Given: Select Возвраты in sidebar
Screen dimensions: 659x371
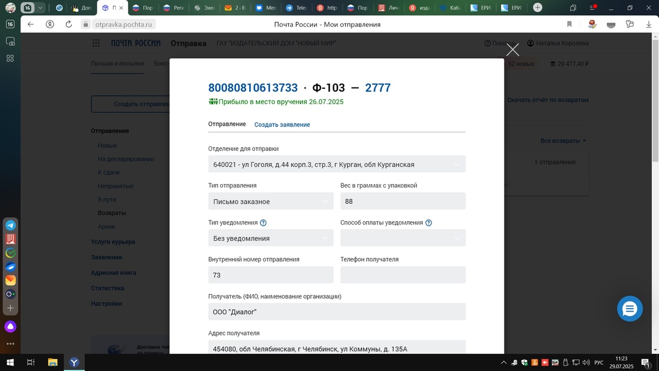Looking at the screenshot, I should (x=112, y=213).
